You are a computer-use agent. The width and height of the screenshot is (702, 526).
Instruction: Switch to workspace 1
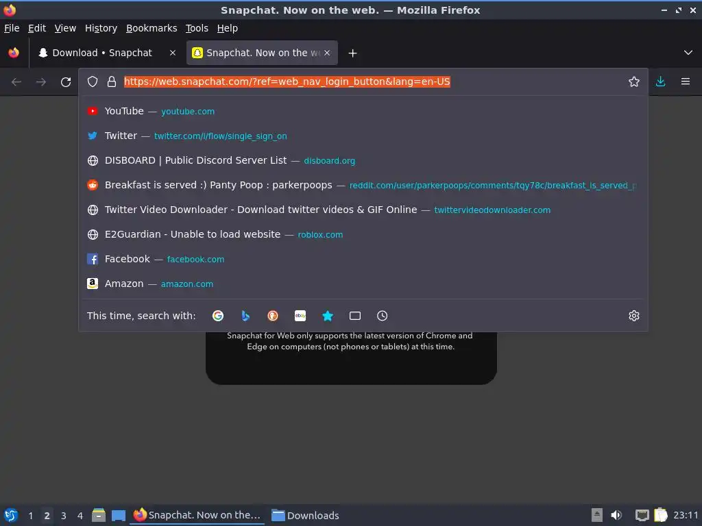30,516
